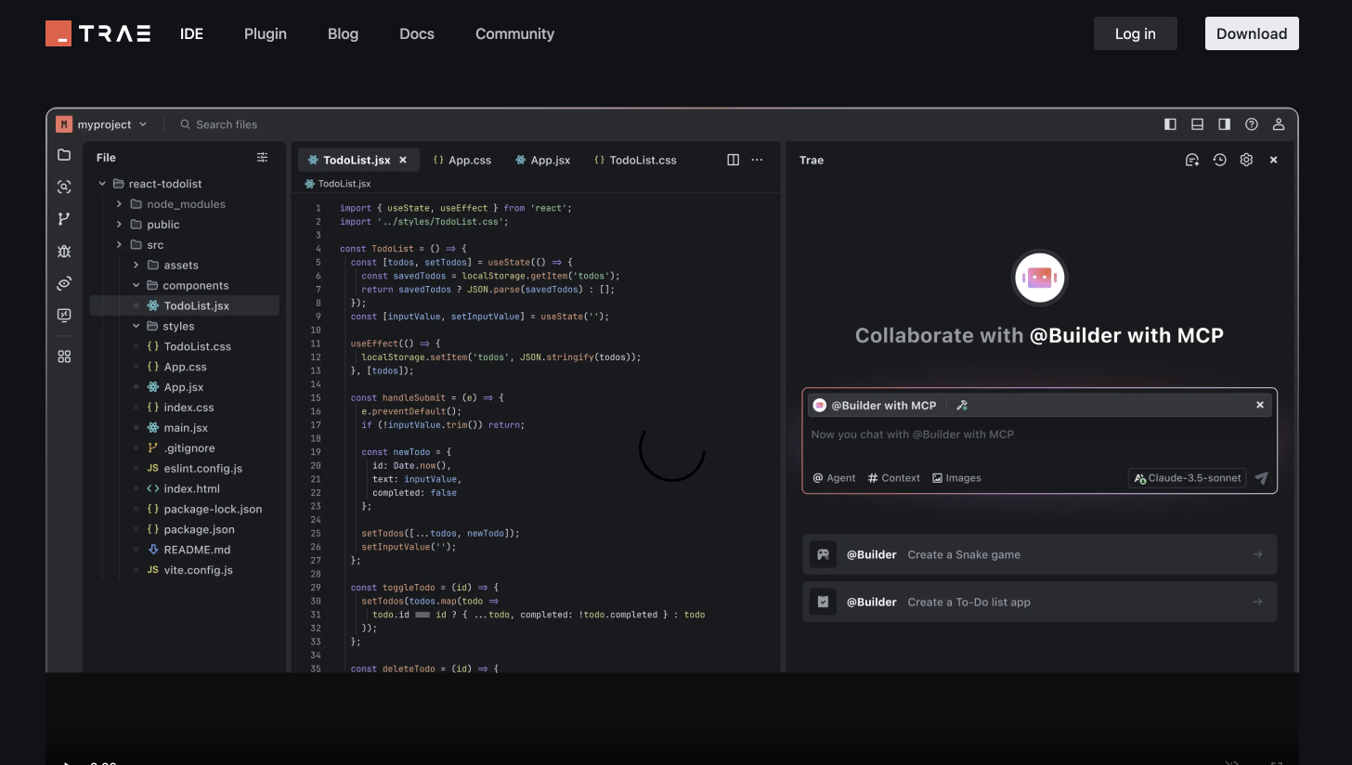
Task: Click the Download button
Action: coord(1251,33)
